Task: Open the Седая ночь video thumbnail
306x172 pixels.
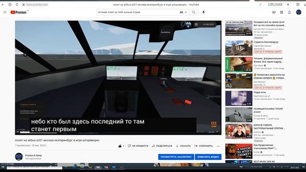Action: [x=239, y=98]
